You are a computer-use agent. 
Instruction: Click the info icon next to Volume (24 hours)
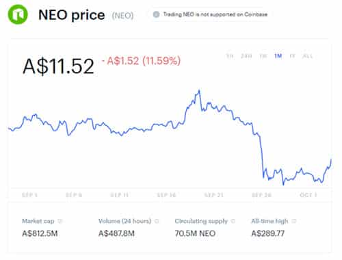tap(157, 221)
